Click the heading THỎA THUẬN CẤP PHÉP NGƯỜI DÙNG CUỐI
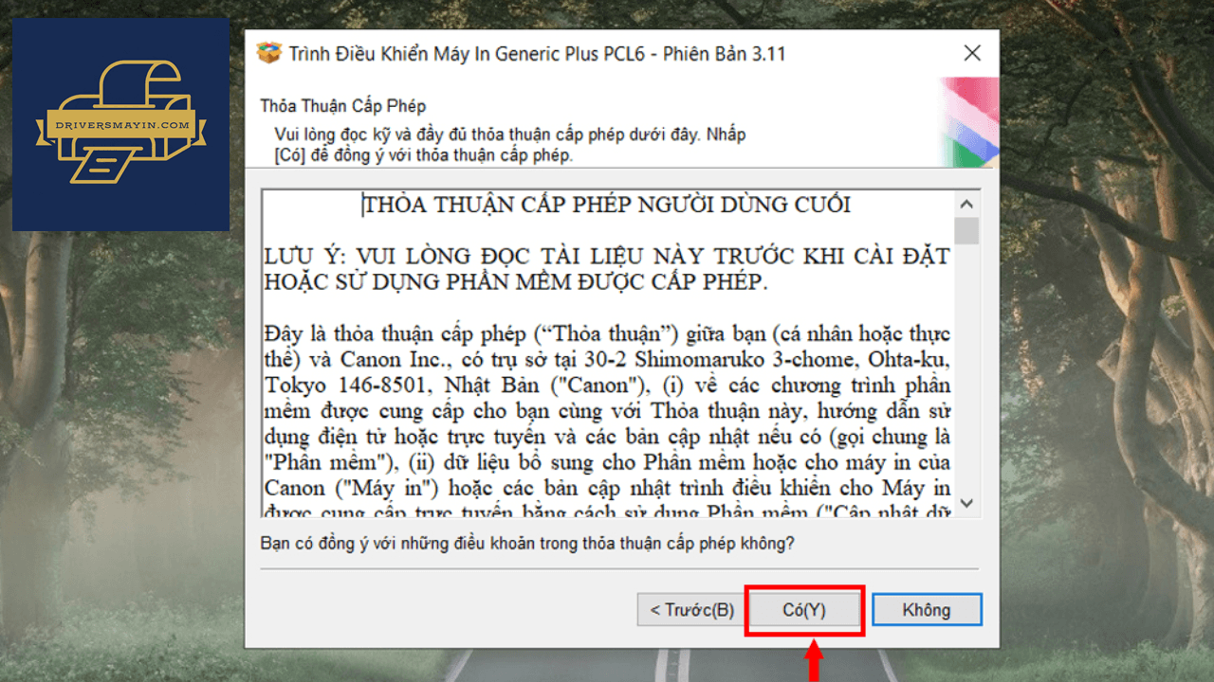Image resolution: width=1214 pixels, height=682 pixels. point(607,205)
